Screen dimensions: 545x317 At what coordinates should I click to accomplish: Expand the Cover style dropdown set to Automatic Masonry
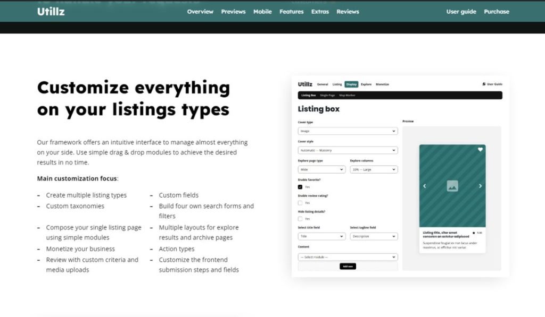pyautogui.click(x=348, y=150)
